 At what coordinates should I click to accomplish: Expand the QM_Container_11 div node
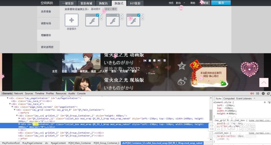click(x=19, y=118)
